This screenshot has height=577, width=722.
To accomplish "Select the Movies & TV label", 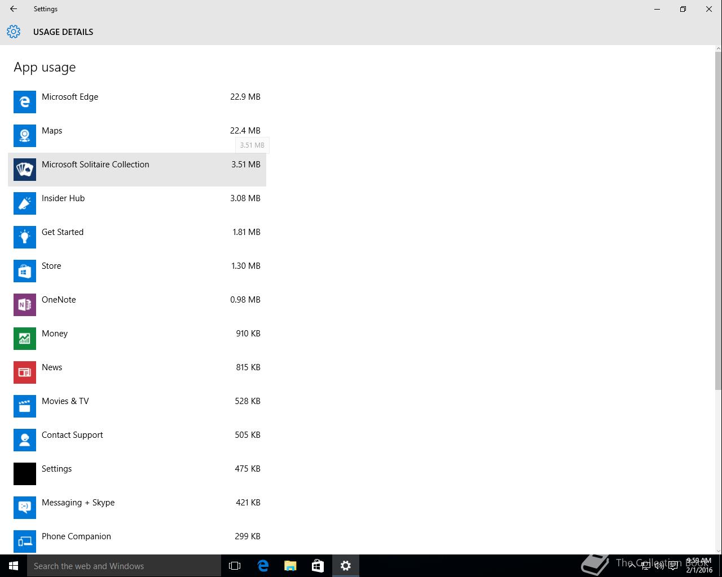I will point(65,401).
